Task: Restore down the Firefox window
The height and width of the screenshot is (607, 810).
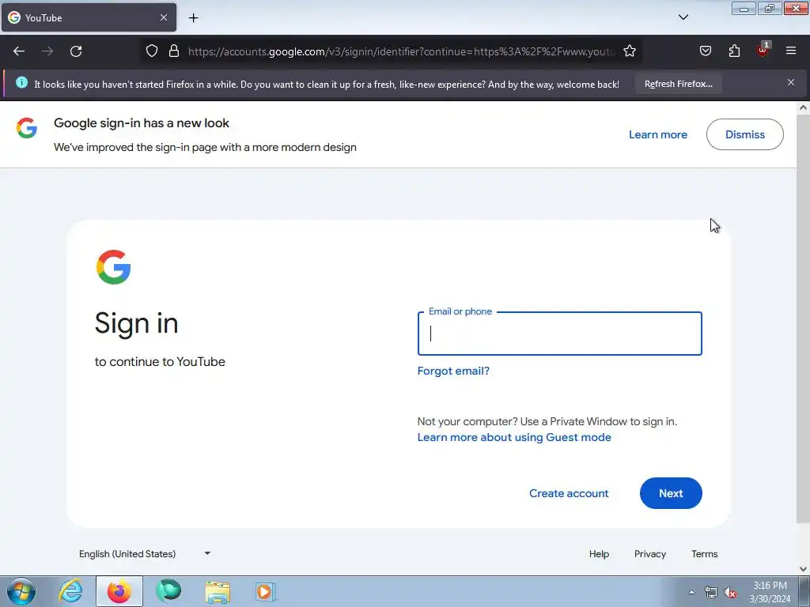Action: 770,9
